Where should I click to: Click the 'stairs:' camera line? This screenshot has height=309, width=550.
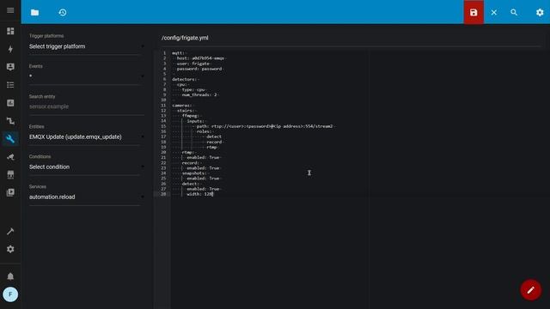[186, 111]
